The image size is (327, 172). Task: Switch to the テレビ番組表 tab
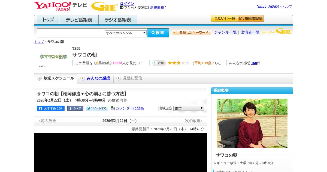pos(79,20)
